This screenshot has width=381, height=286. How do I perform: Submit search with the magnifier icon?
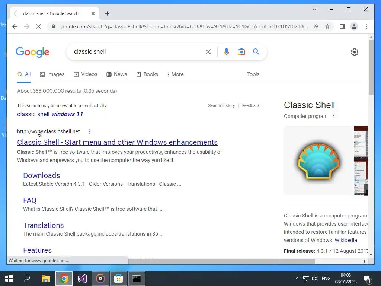(256, 51)
